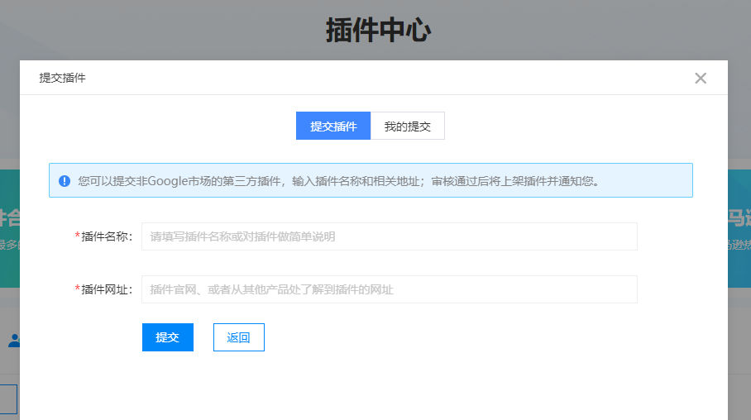Viewport: 751px width, 420px height.
Task: Click the 插件名称 field label
Action: click(x=107, y=236)
